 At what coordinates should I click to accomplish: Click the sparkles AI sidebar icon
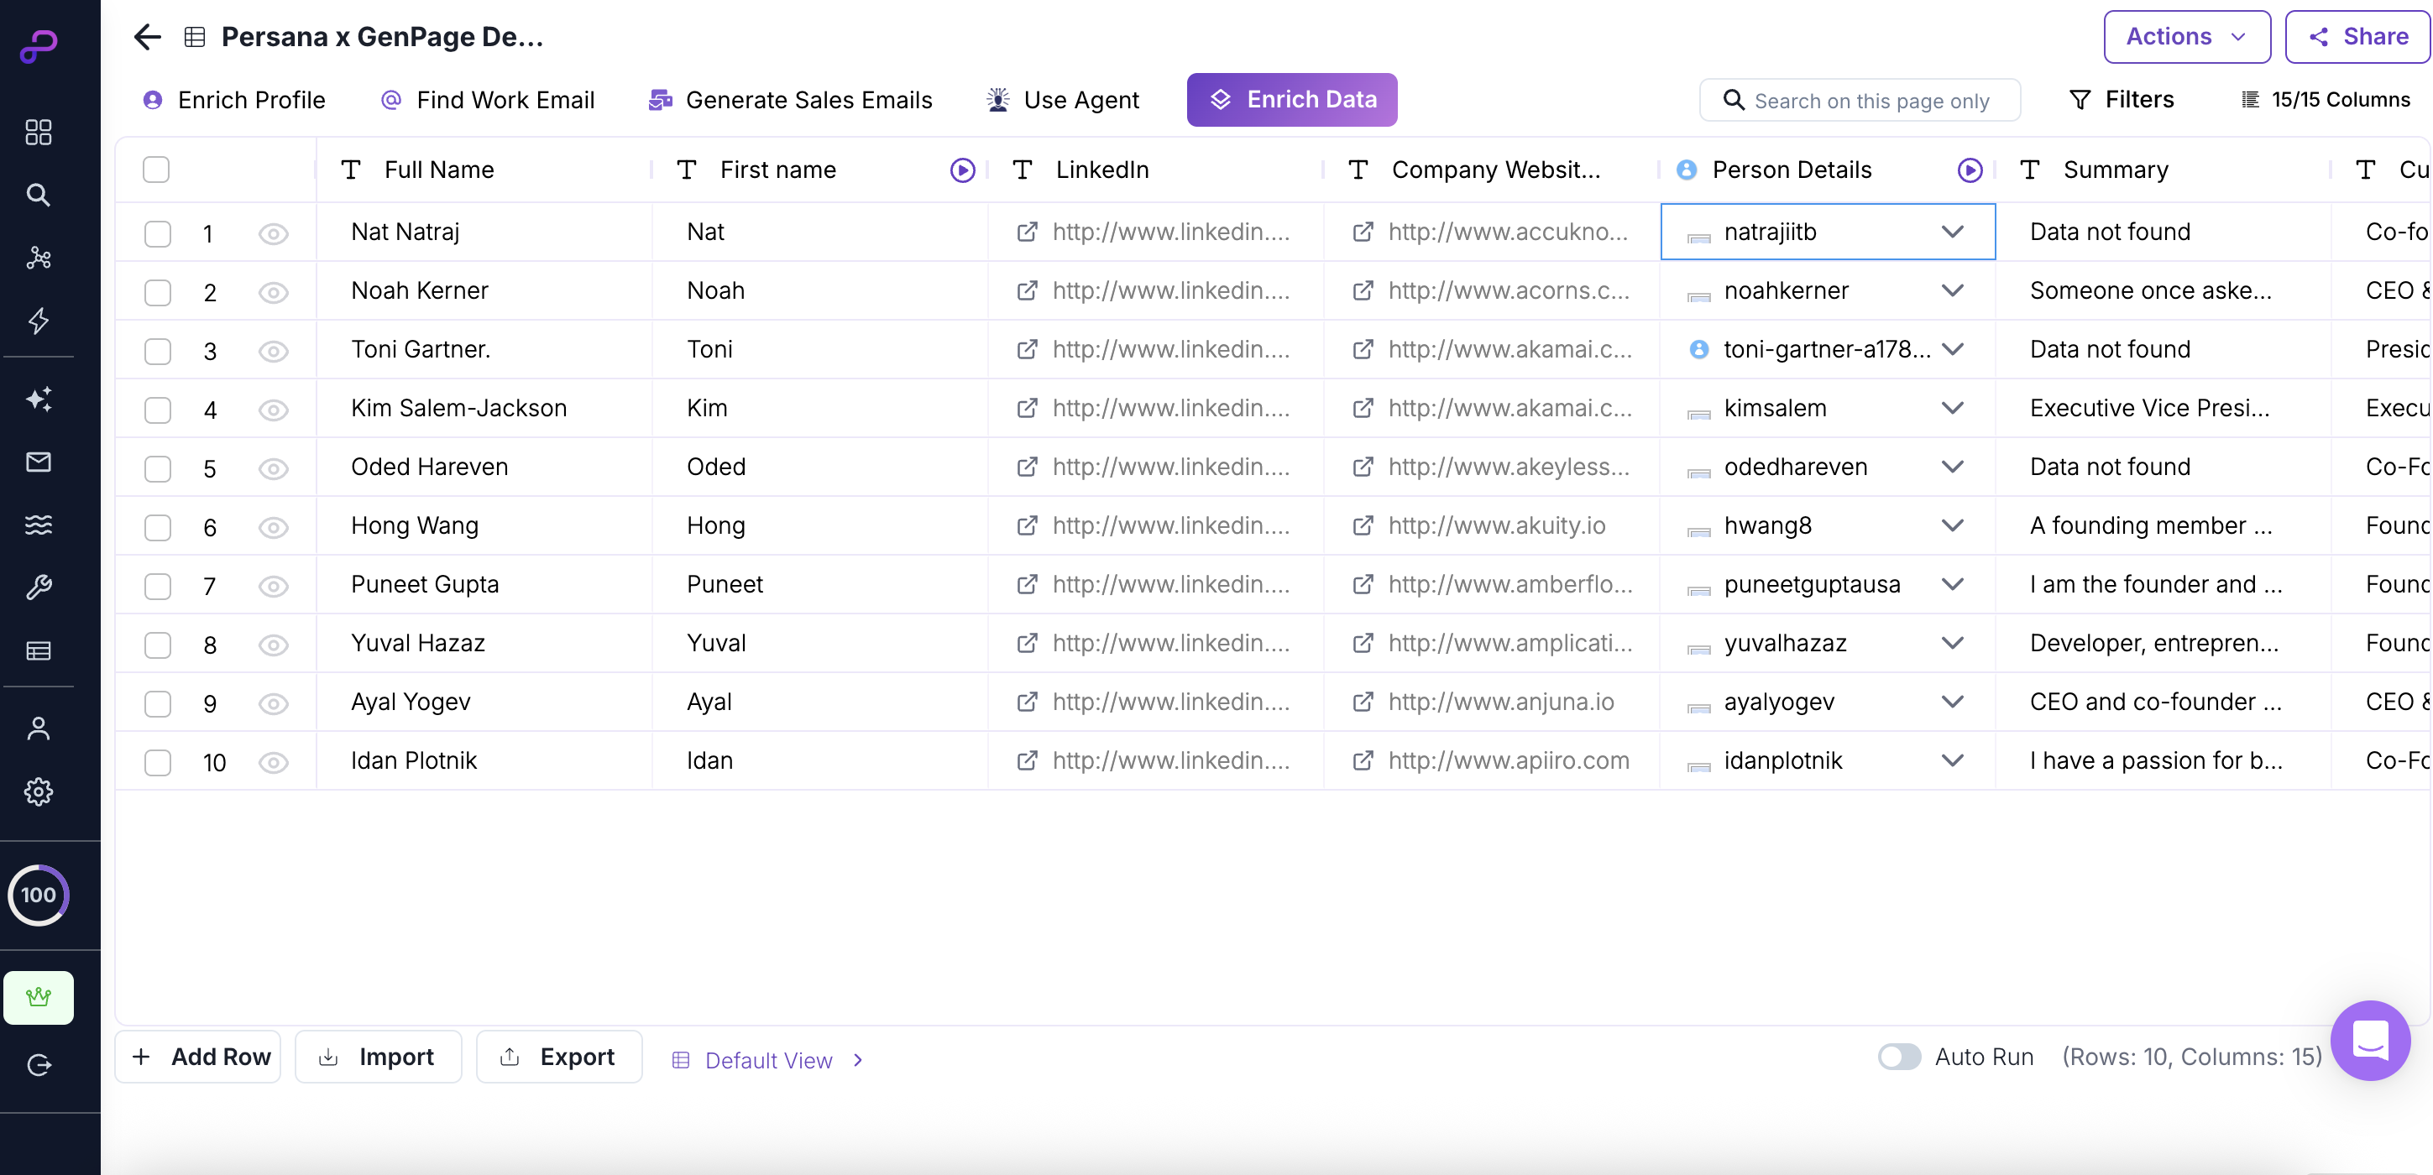click(38, 399)
